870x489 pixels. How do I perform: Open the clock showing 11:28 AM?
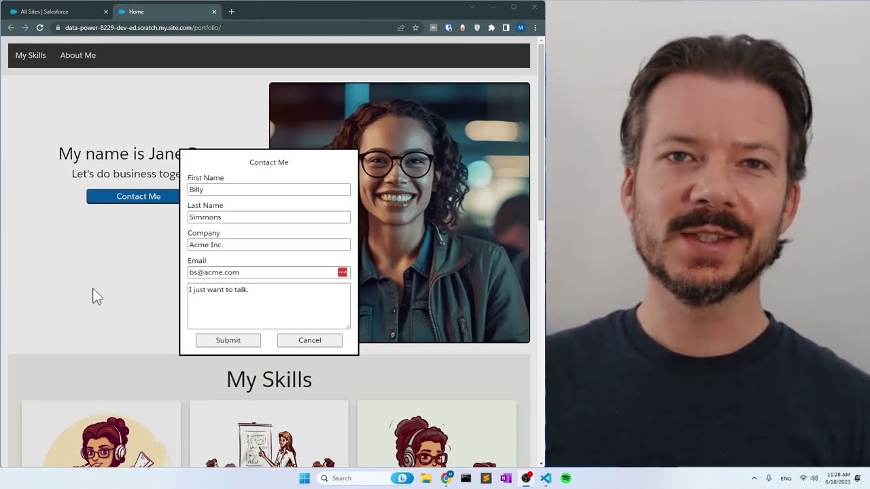(x=839, y=478)
